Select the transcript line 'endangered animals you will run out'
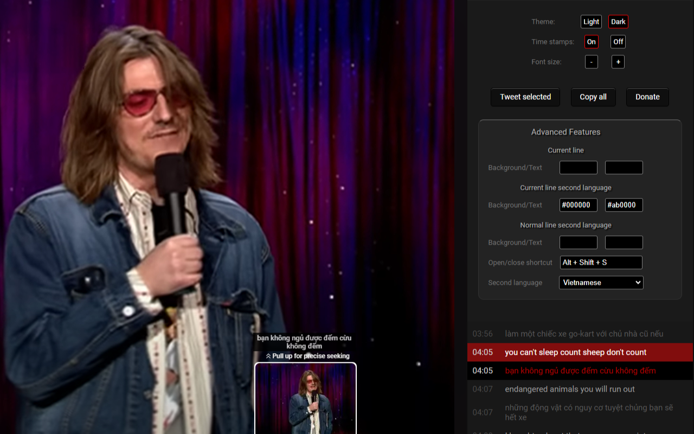 [569, 389]
